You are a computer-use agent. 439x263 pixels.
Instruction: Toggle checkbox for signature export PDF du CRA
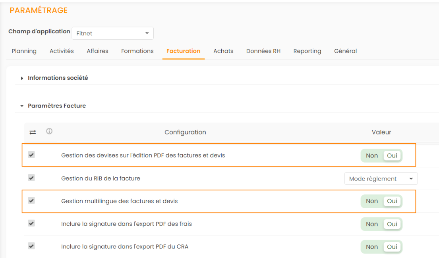click(32, 246)
